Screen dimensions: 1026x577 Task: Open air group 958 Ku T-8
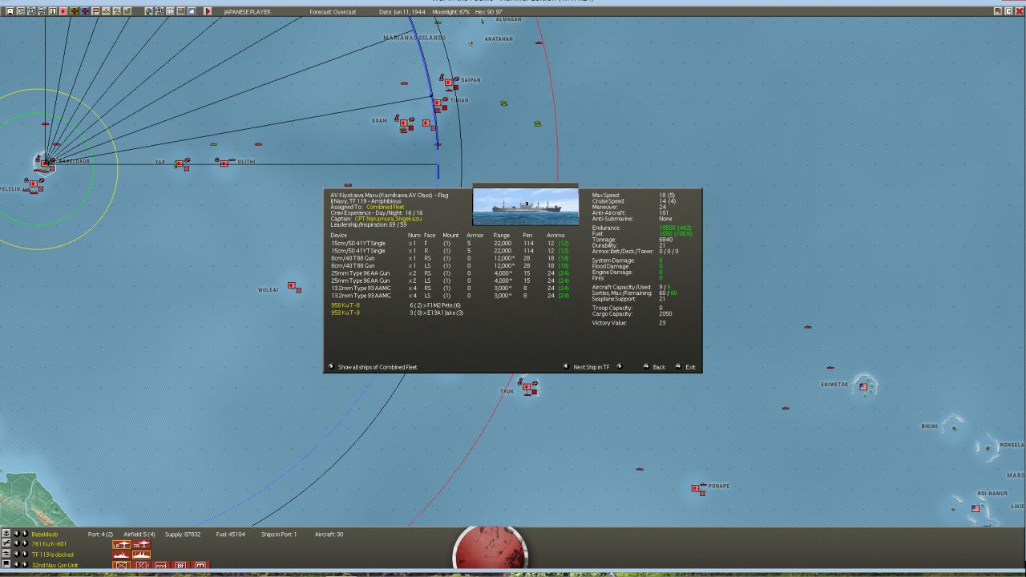[x=345, y=305]
